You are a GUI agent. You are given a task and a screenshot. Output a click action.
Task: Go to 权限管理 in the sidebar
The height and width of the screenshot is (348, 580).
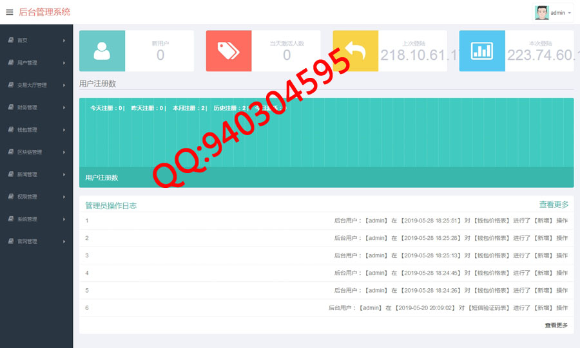27,197
